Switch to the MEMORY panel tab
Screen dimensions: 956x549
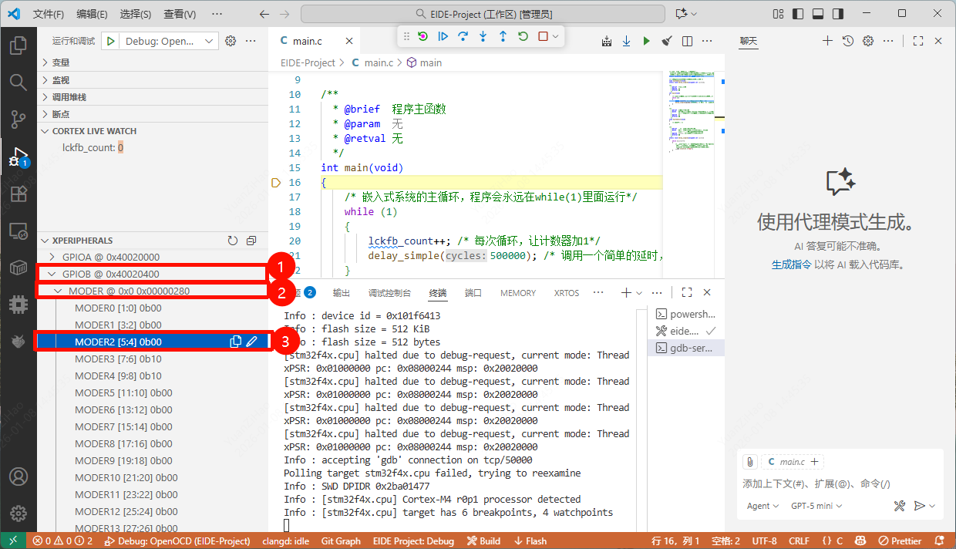pos(517,293)
